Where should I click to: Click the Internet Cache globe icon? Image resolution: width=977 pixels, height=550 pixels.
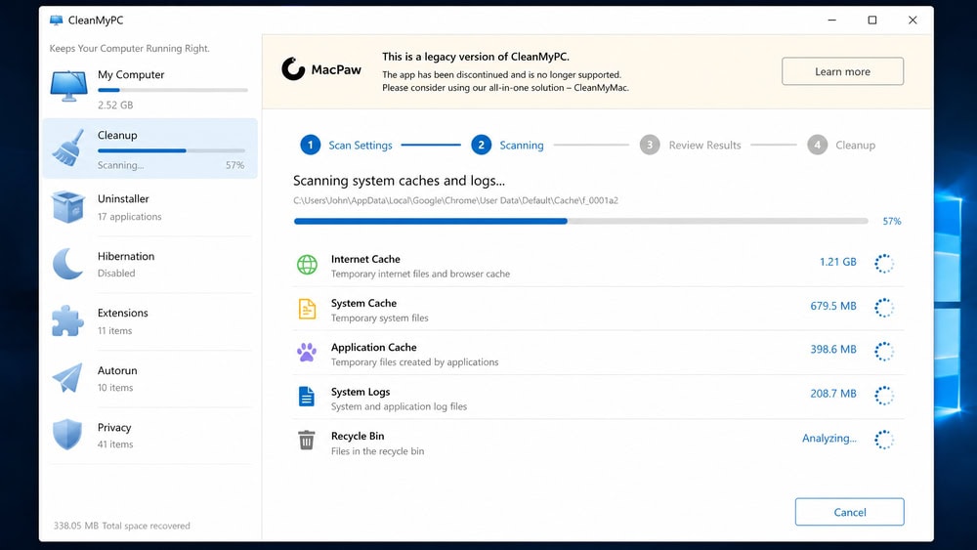(307, 265)
